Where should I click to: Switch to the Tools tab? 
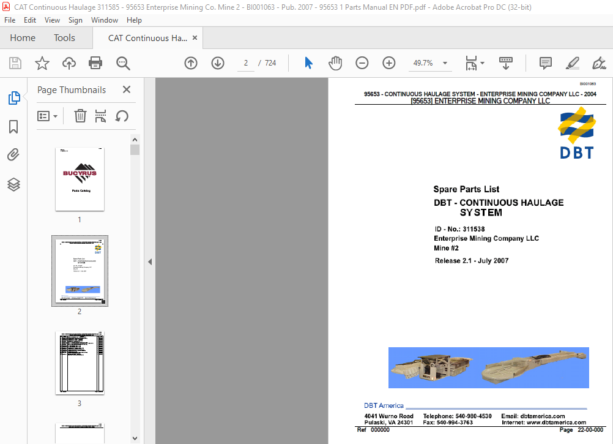(x=64, y=38)
